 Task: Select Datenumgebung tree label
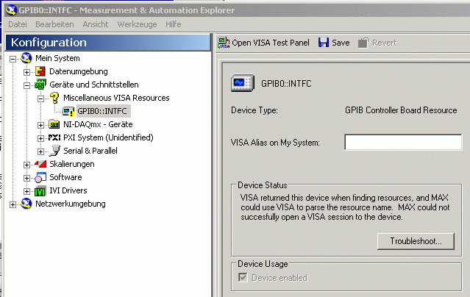[79, 71]
